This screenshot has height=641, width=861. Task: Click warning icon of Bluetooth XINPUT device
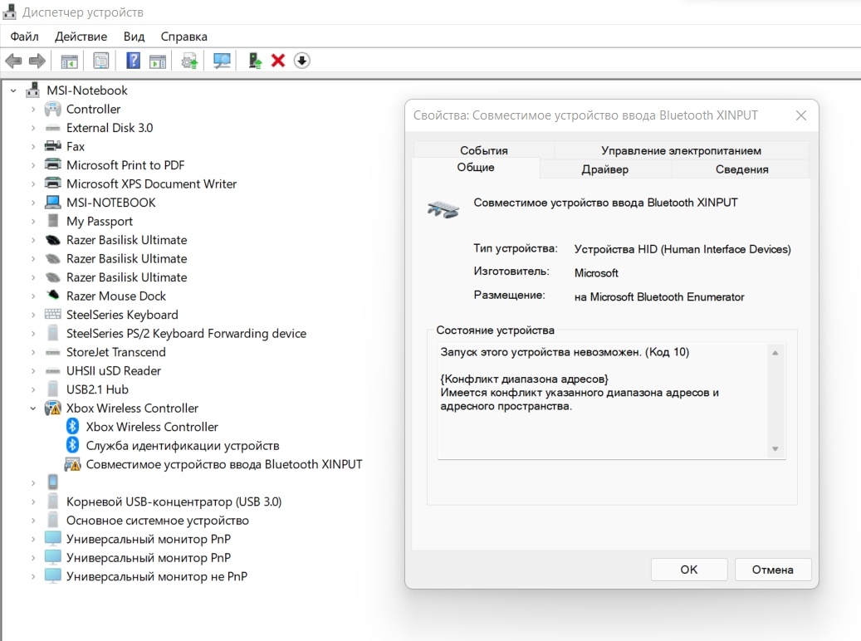(72, 464)
